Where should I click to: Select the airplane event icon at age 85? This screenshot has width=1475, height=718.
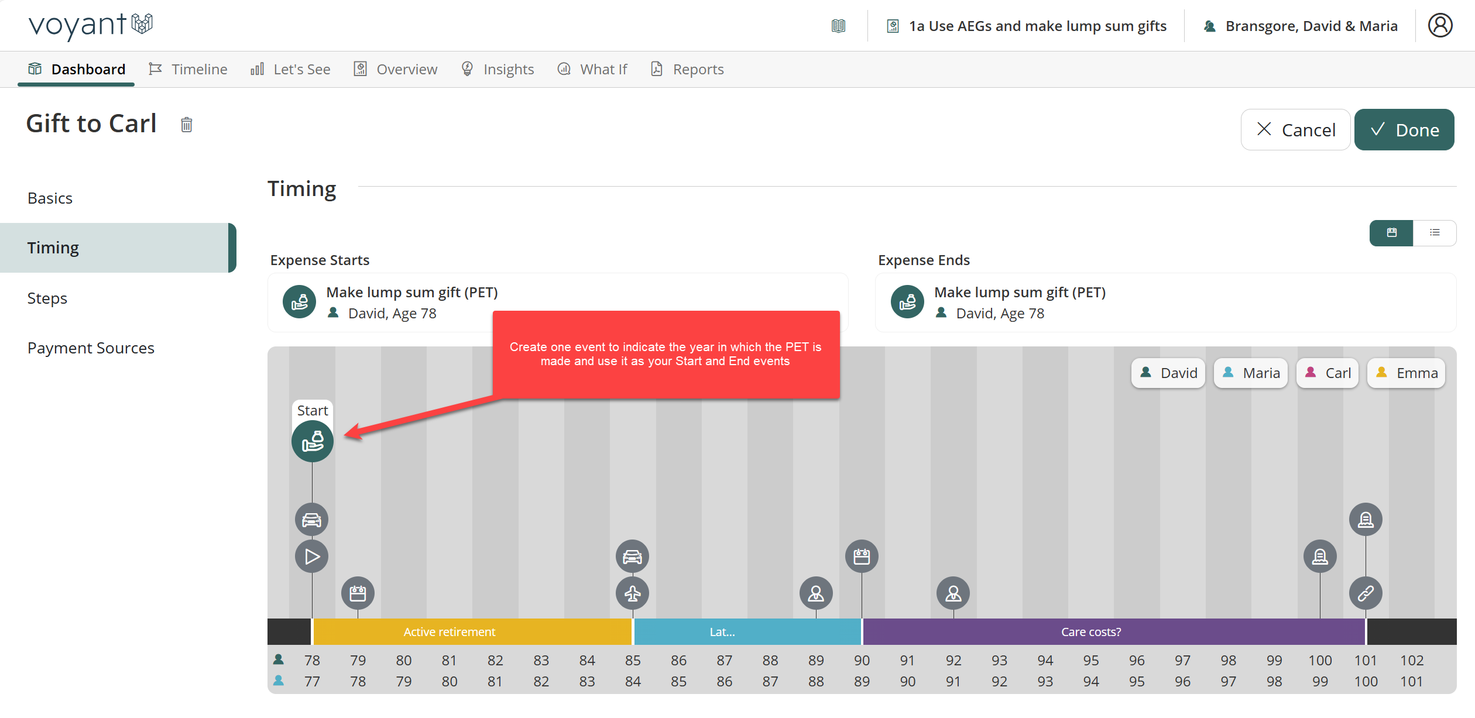632,593
